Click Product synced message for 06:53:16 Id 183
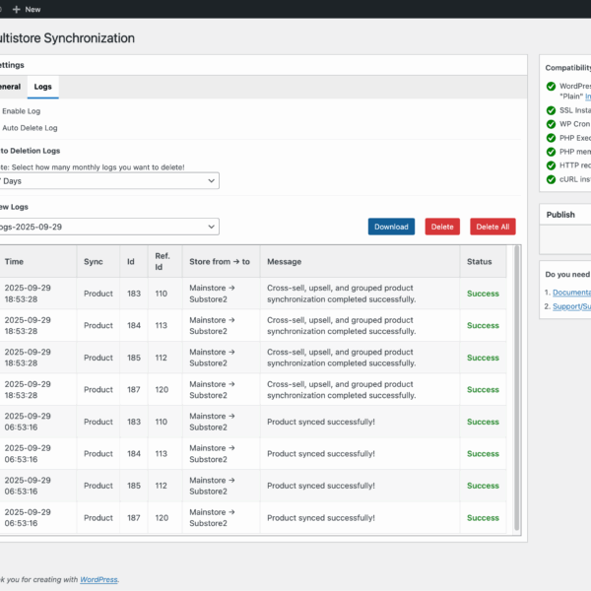Image resolution: width=591 pixels, height=591 pixels. tap(321, 422)
